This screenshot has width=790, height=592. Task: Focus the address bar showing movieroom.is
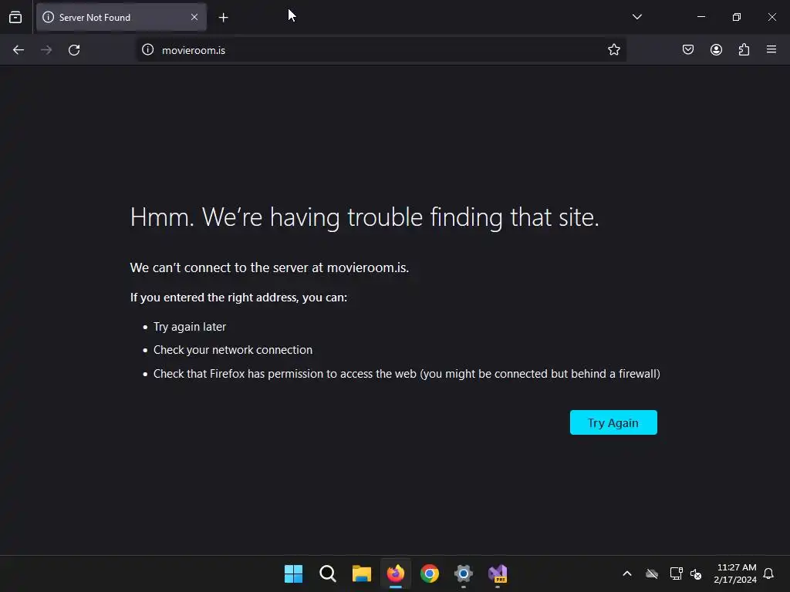pos(381,50)
